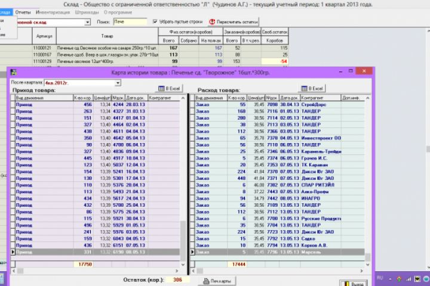
Task: Tick the checkbox of Заказ row 7378 Инвестпроект
Action: pyautogui.click(x=192, y=138)
